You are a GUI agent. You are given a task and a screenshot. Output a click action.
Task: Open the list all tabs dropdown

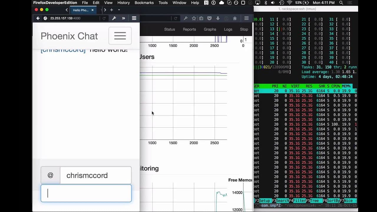[x=119, y=10]
